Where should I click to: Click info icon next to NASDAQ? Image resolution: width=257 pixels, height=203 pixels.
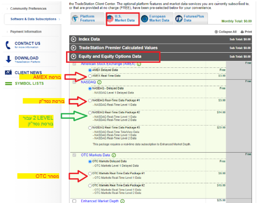tap(99, 82)
